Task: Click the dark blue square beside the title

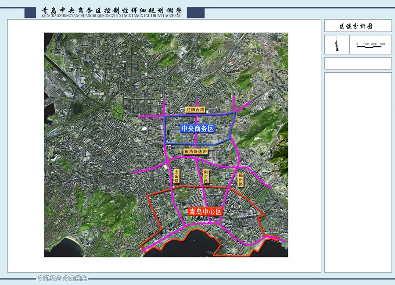Action: [x=30, y=12]
